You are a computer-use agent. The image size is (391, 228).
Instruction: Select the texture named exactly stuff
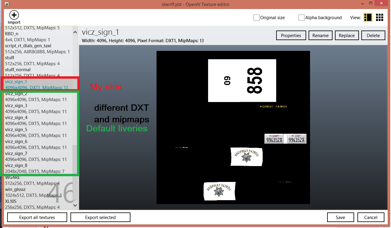(38, 61)
